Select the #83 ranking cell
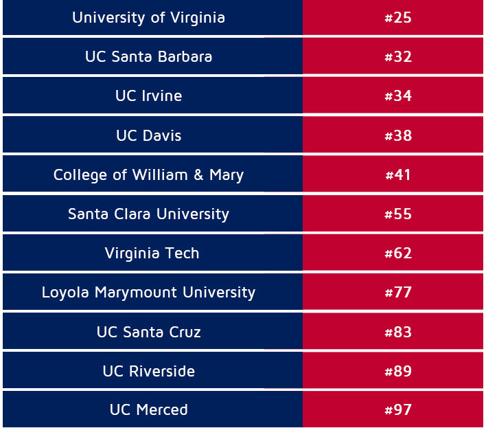 pos(397,332)
